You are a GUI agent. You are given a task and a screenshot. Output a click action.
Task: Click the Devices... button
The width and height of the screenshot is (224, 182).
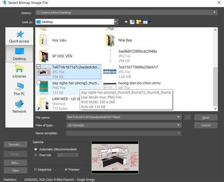(15, 144)
